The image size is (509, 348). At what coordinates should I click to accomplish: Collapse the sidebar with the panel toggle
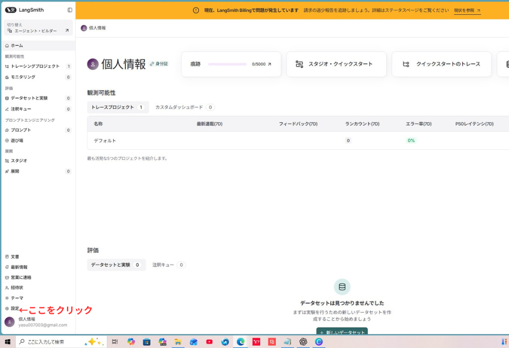pos(69,9)
